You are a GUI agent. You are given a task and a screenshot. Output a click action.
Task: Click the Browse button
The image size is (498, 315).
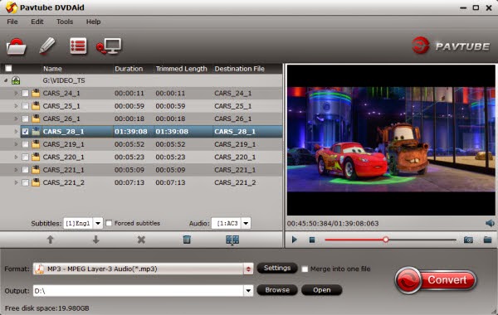coord(277,290)
